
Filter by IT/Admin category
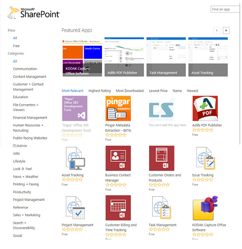(20, 146)
